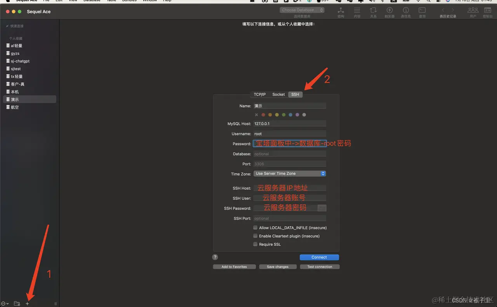Go back in table history

(x=443, y=10)
